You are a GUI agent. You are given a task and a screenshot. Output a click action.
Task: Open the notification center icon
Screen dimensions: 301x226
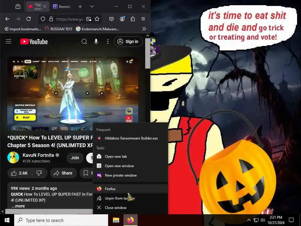click(291, 220)
